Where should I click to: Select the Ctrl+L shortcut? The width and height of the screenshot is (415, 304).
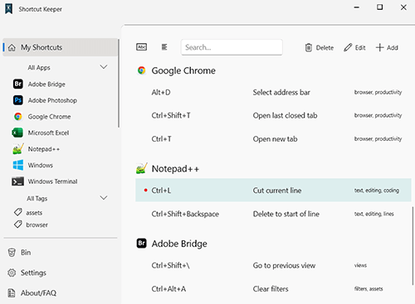click(x=273, y=191)
